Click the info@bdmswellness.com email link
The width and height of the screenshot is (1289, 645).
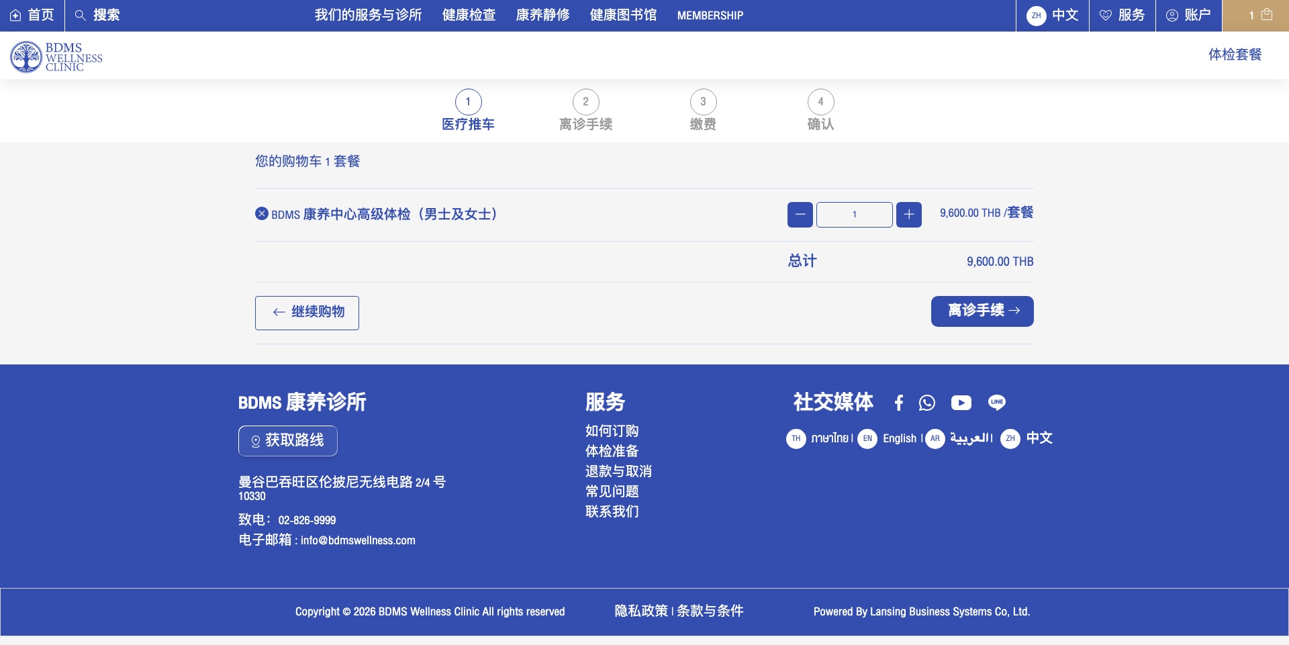click(x=358, y=540)
